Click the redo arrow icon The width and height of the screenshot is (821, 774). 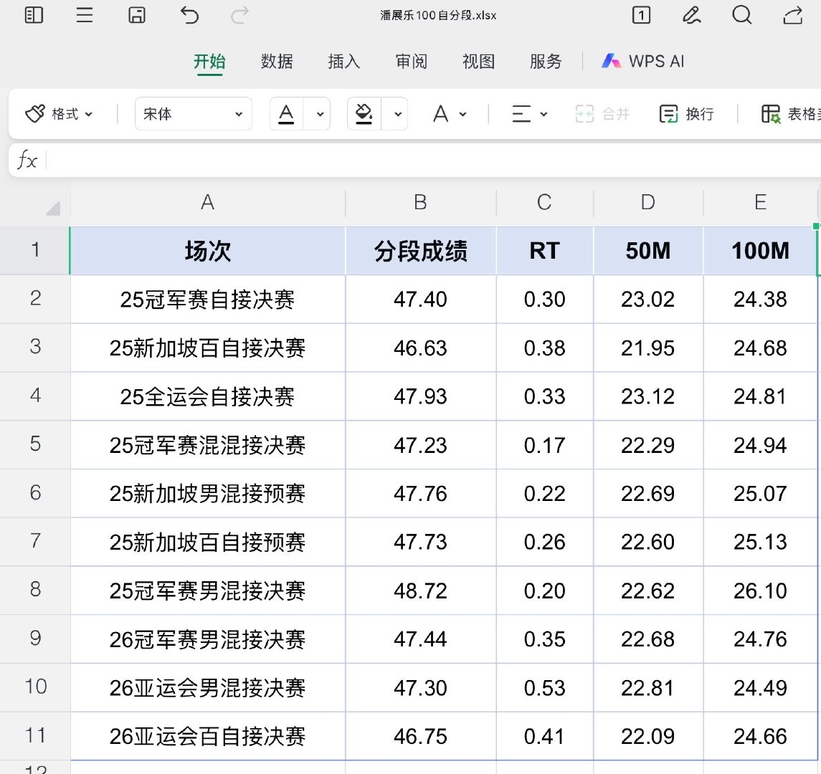[x=239, y=14]
